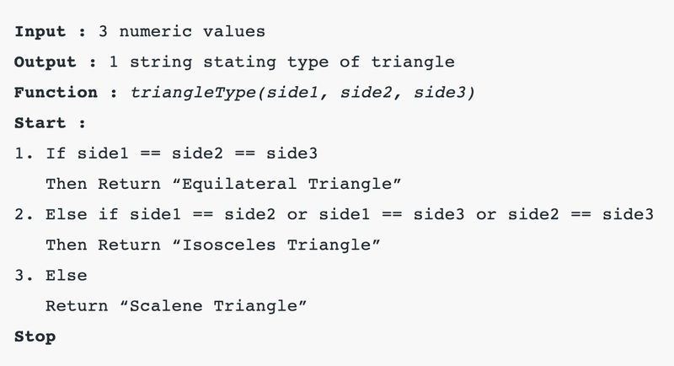Viewport: 674px width, 366px height.
Task: Click 'side1 == side3' in step 2
Action: 392,214
